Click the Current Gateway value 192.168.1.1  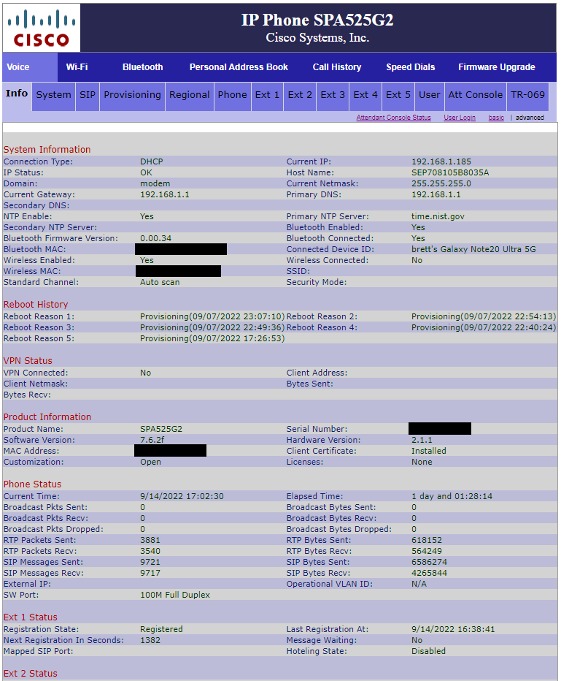(164, 194)
